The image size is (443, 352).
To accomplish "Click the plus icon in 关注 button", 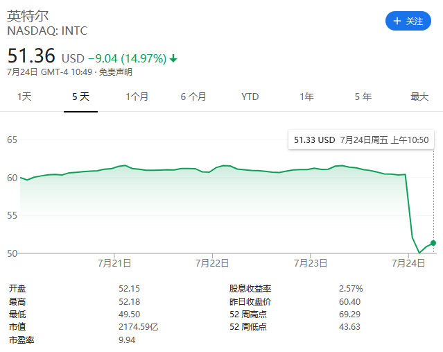I will coord(397,22).
